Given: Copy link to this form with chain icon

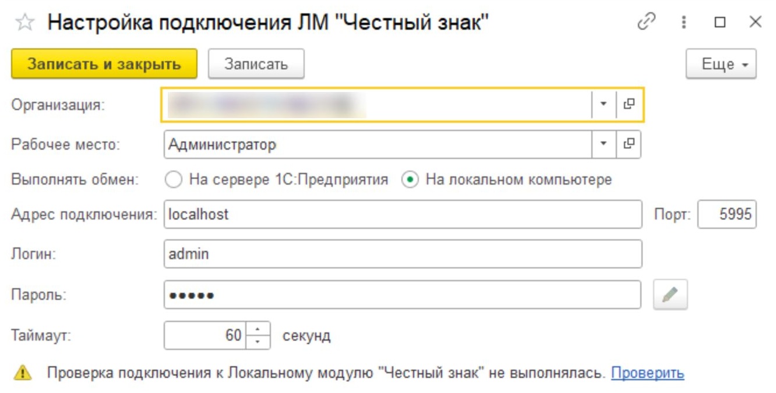Looking at the screenshot, I should pos(647,22).
